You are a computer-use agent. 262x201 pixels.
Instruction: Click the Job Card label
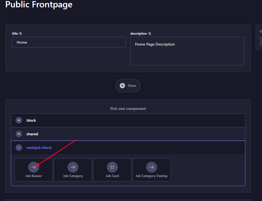click(x=112, y=176)
